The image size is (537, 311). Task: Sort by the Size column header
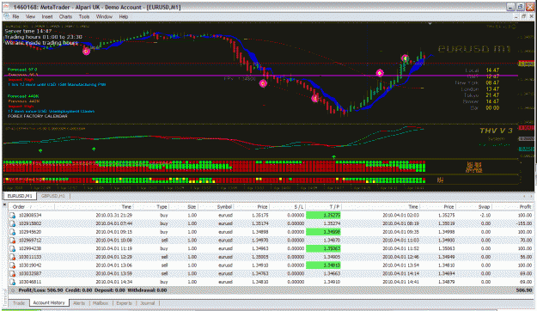tap(192, 207)
